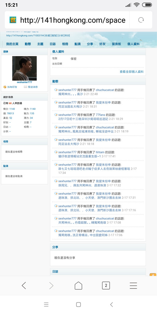Open 動態 navigation tab
The width and height of the screenshot is (157, 314).
click(x=28, y=44)
